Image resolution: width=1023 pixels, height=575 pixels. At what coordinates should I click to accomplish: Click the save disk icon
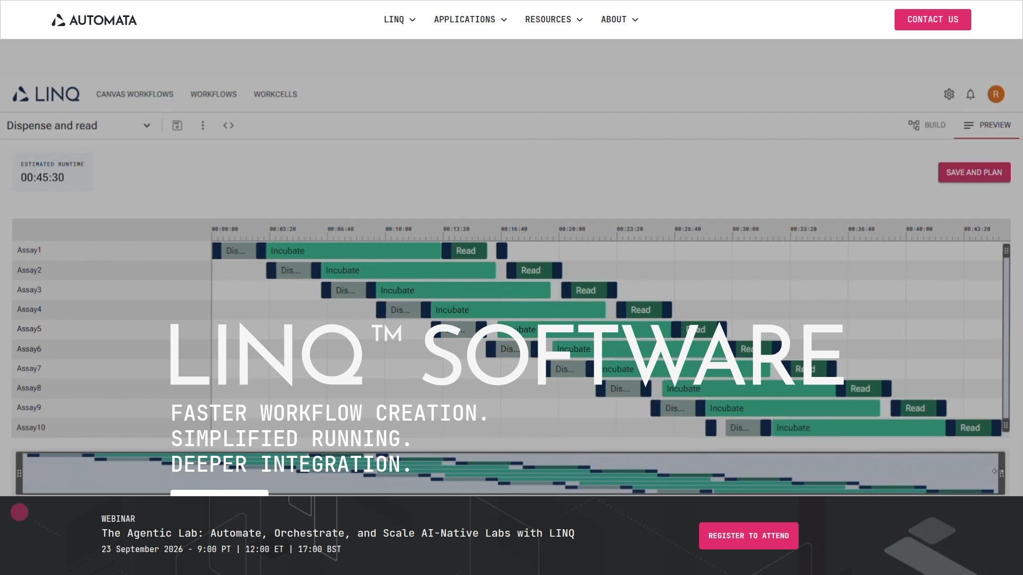177,126
